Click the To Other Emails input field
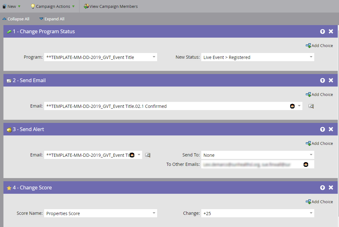The height and width of the screenshot is (227, 339). (250, 164)
